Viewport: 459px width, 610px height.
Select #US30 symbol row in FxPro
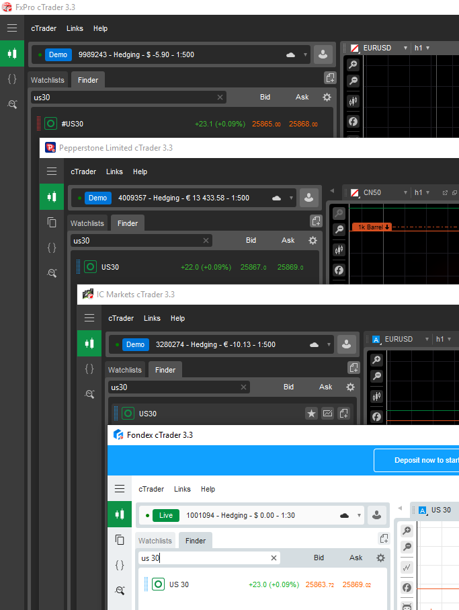[x=182, y=124]
